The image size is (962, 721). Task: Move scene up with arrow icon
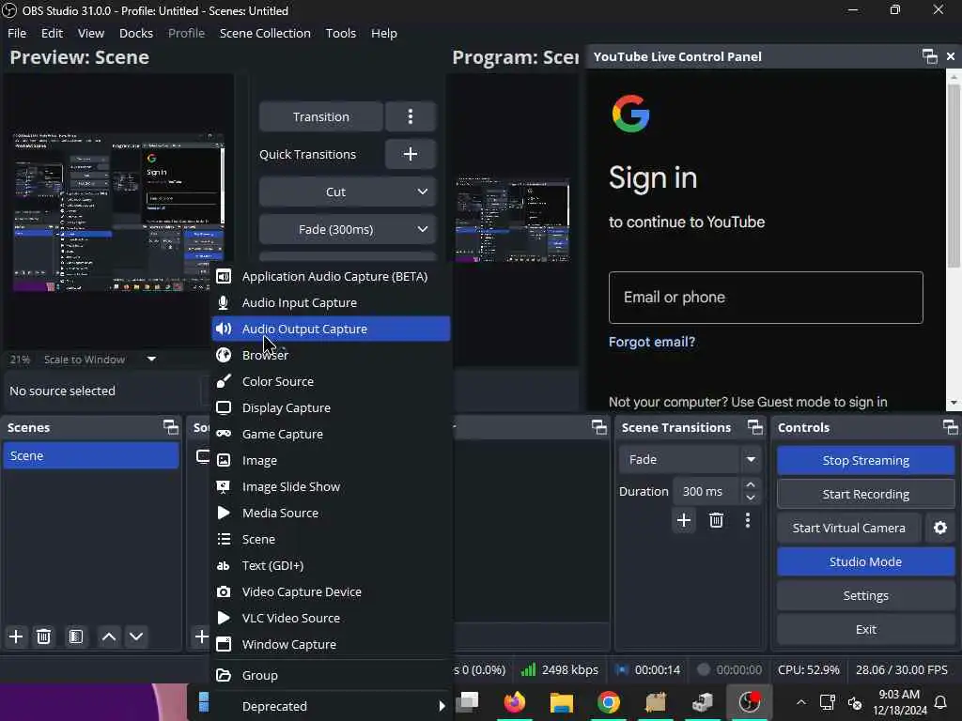pyautogui.click(x=109, y=637)
